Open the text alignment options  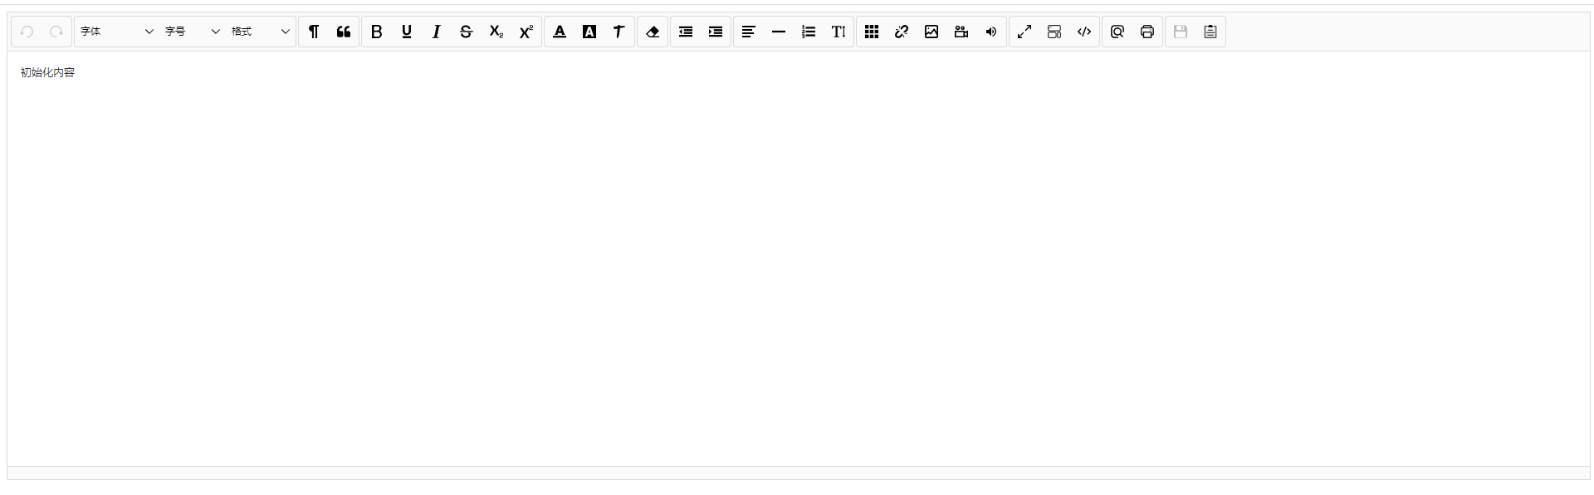coord(749,32)
